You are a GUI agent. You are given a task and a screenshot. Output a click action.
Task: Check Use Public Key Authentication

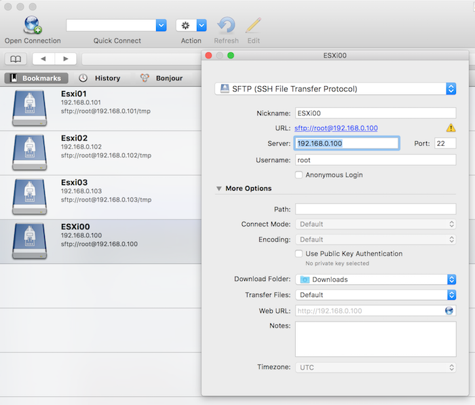[x=299, y=254]
